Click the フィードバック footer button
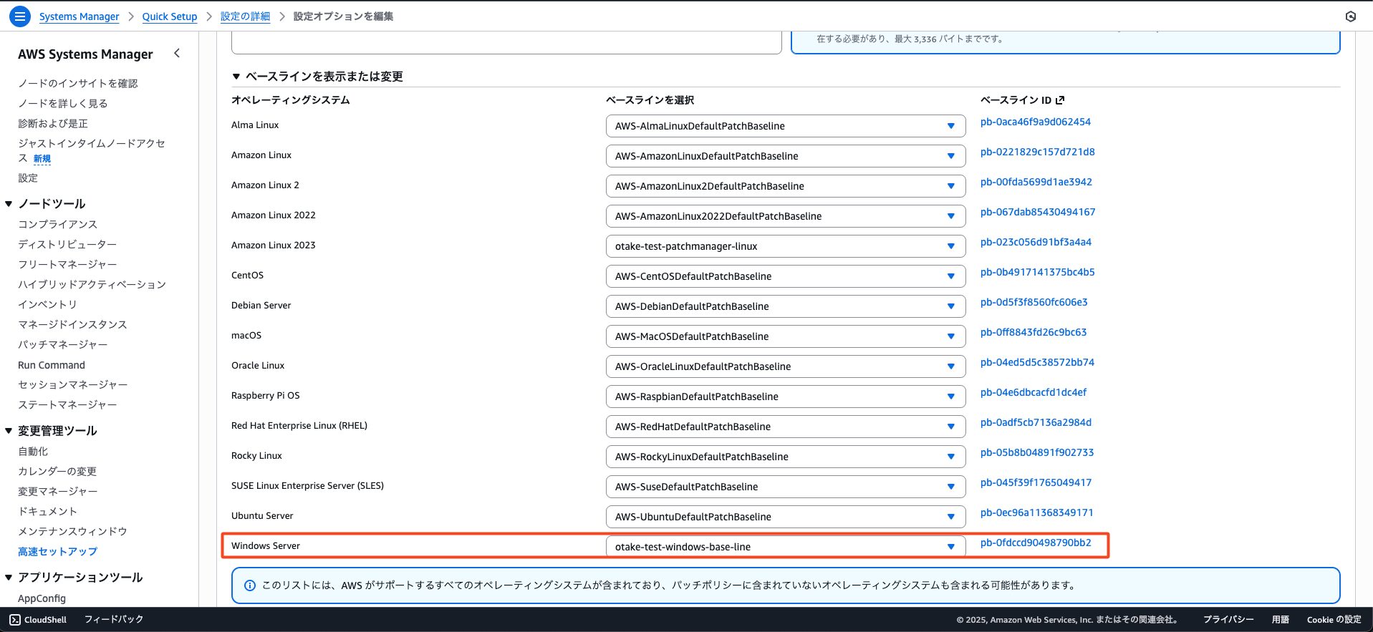 114,620
